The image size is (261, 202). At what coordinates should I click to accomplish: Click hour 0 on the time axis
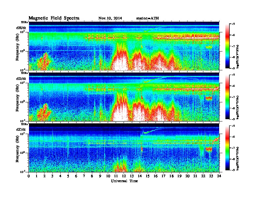pyautogui.click(x=29, y=176)
